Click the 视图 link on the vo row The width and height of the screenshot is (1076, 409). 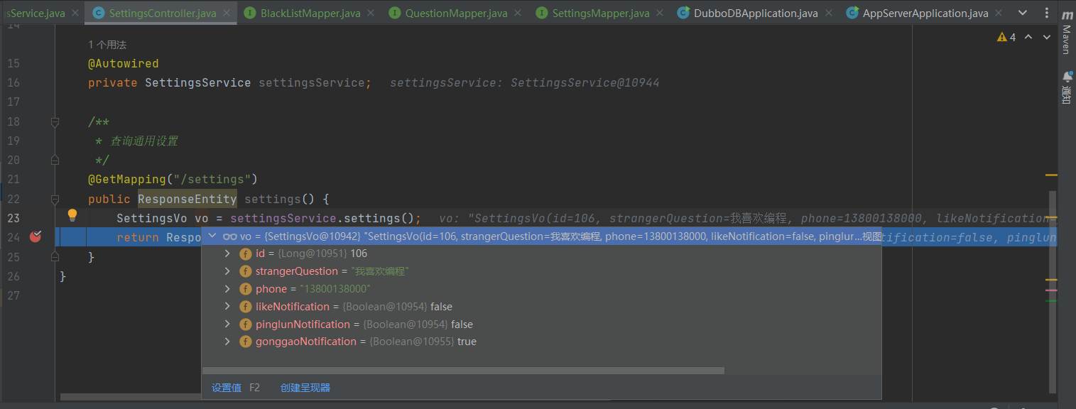[871, 236]
